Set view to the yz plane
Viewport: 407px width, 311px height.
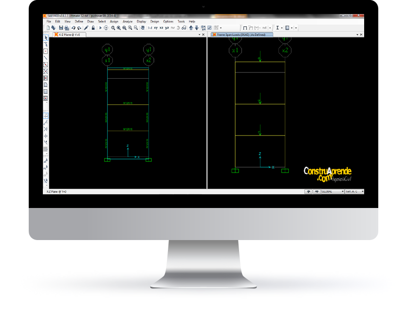tap(167, 28)
